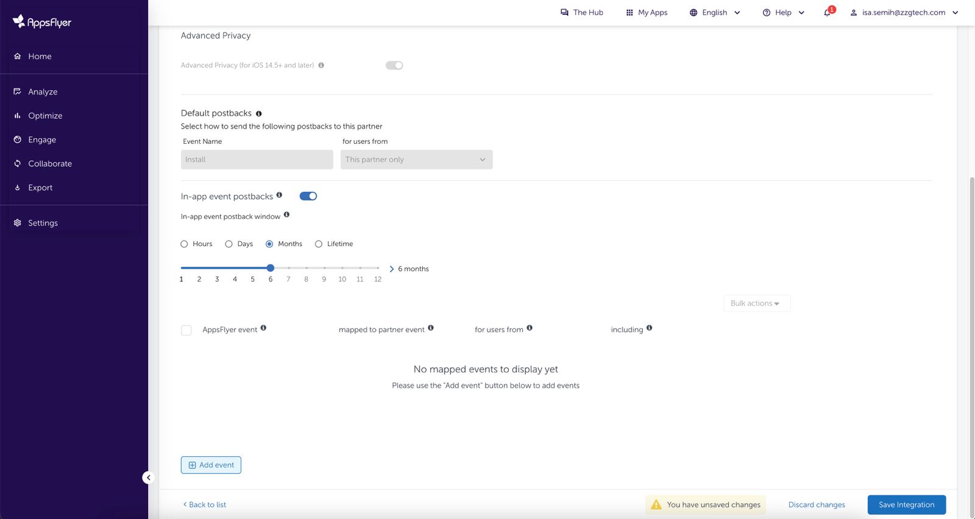Click the Add event button
Viewport: 975px width, 519px height.
(211, 465)
